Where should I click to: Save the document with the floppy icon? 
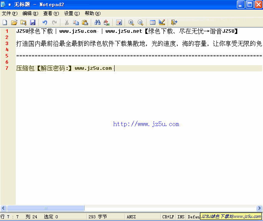33,22
